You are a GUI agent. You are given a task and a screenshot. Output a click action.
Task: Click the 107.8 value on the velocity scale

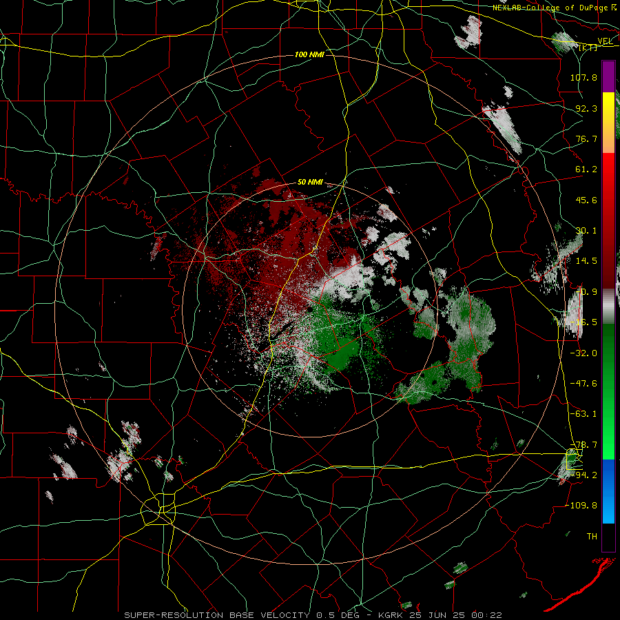click(x=583, y=77)
